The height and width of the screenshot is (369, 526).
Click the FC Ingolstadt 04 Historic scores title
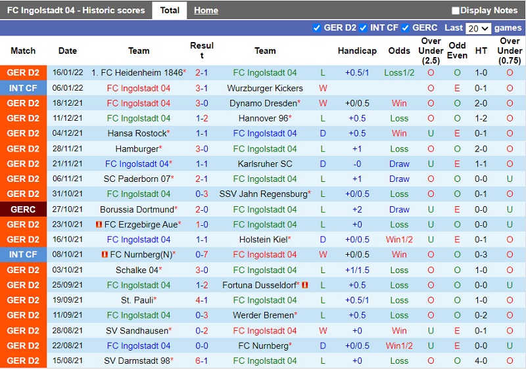(x=76, y=11)
